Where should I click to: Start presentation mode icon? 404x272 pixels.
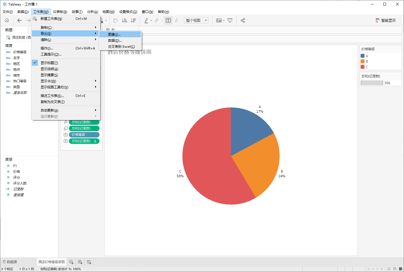tap(230, 20)
